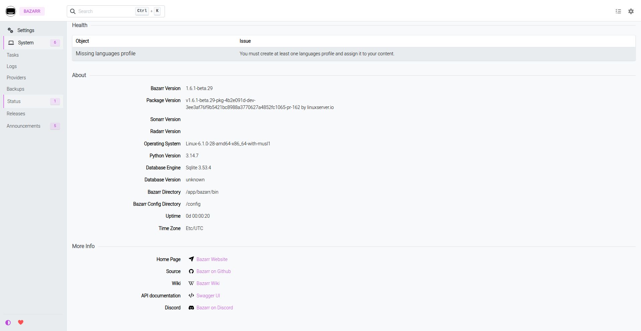Click the Bazarr version value 1.6.1-beta.29
The width and height of the screenshot is (641, 331).
pyautogui.click(x=199, y=88)
